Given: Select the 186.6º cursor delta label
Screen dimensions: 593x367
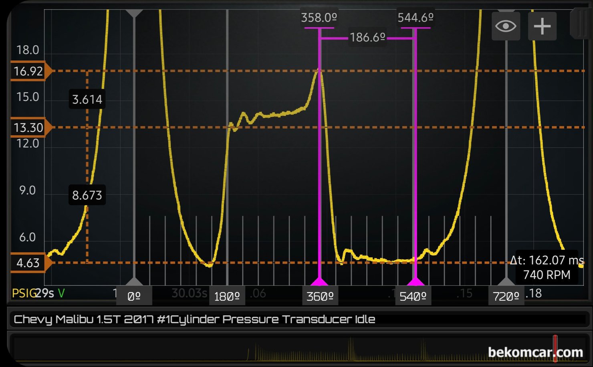Looking at the screenshot, I should [367, 38].
